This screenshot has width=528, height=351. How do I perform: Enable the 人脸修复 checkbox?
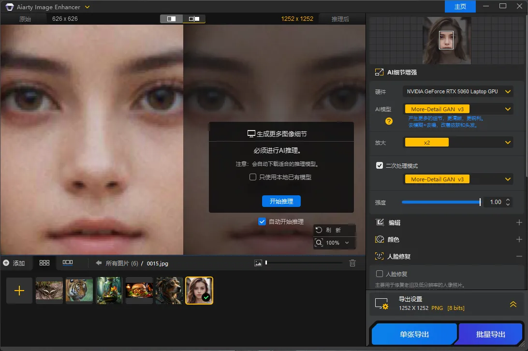[x=380, y=274]
